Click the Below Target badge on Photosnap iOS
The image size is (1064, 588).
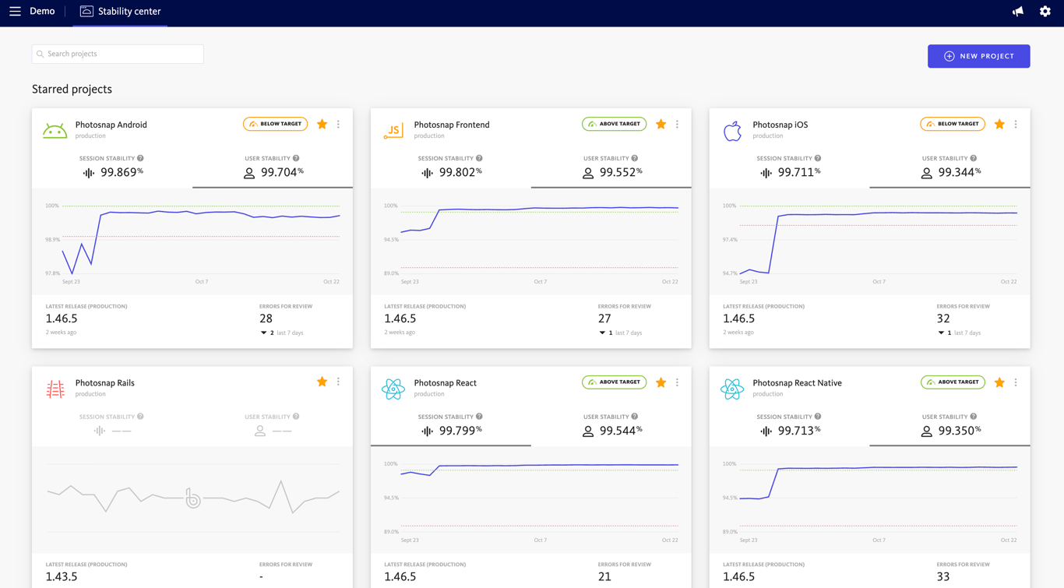point(952,124)
